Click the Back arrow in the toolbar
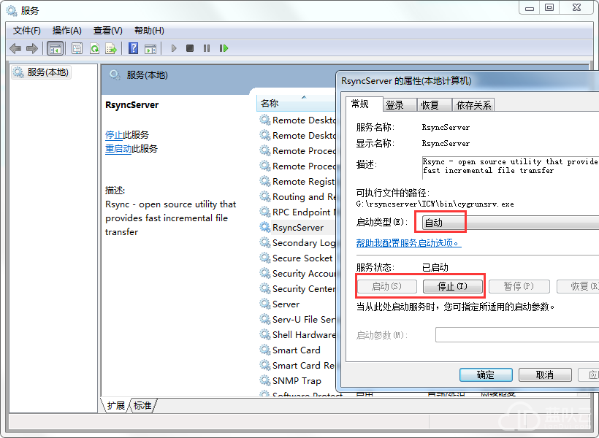 [x=15, y=48]
